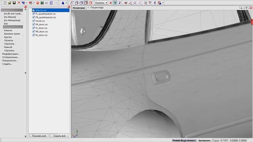Undo the last action with the curved arrow
The image size is (253, 142).
(47, 3)
